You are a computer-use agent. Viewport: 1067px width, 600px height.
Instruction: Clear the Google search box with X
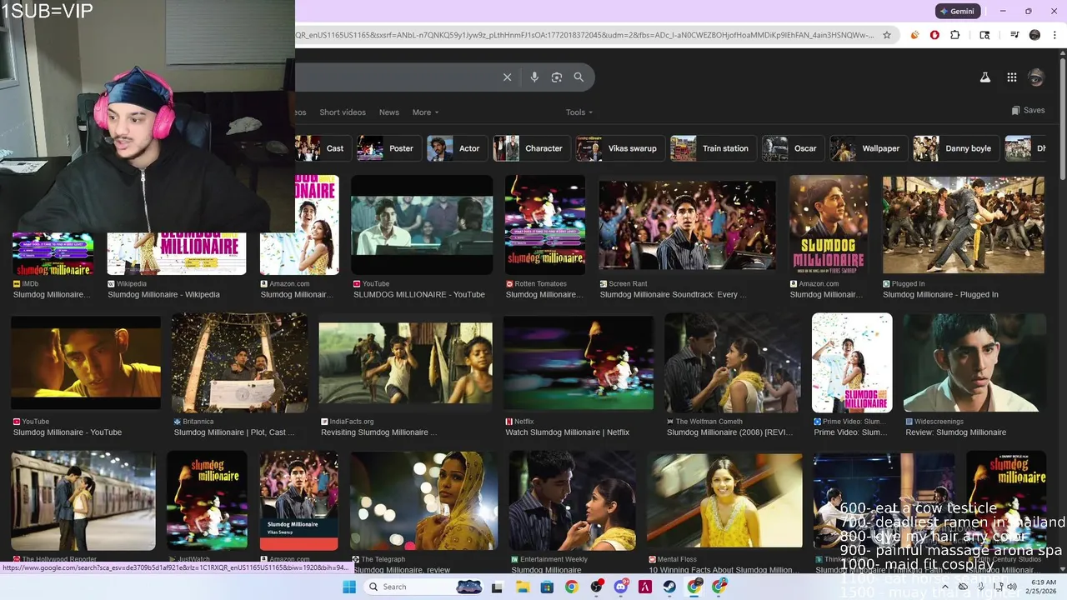pos(507,77)
